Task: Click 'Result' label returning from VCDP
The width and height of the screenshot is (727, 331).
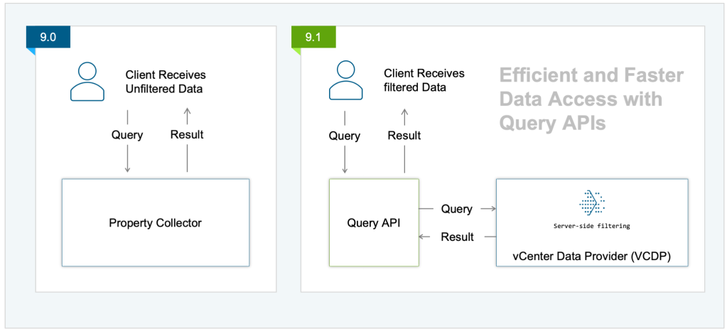Action: pos(457,237)
